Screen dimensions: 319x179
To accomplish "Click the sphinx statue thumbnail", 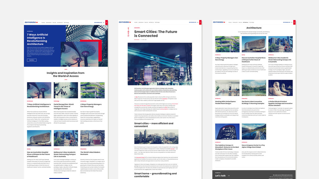I will pyautogui.click(x=280, y=88).
